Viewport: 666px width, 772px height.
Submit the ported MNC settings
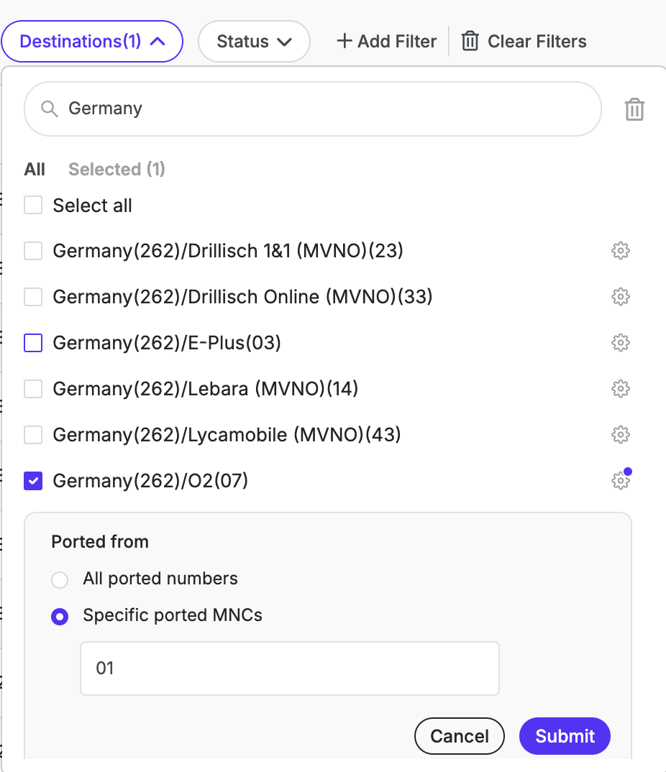click(x=564, y=735)
